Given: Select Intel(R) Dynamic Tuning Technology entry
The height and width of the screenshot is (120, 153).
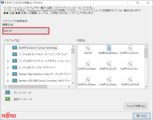Looking at the screenshot, I should 38,48.
